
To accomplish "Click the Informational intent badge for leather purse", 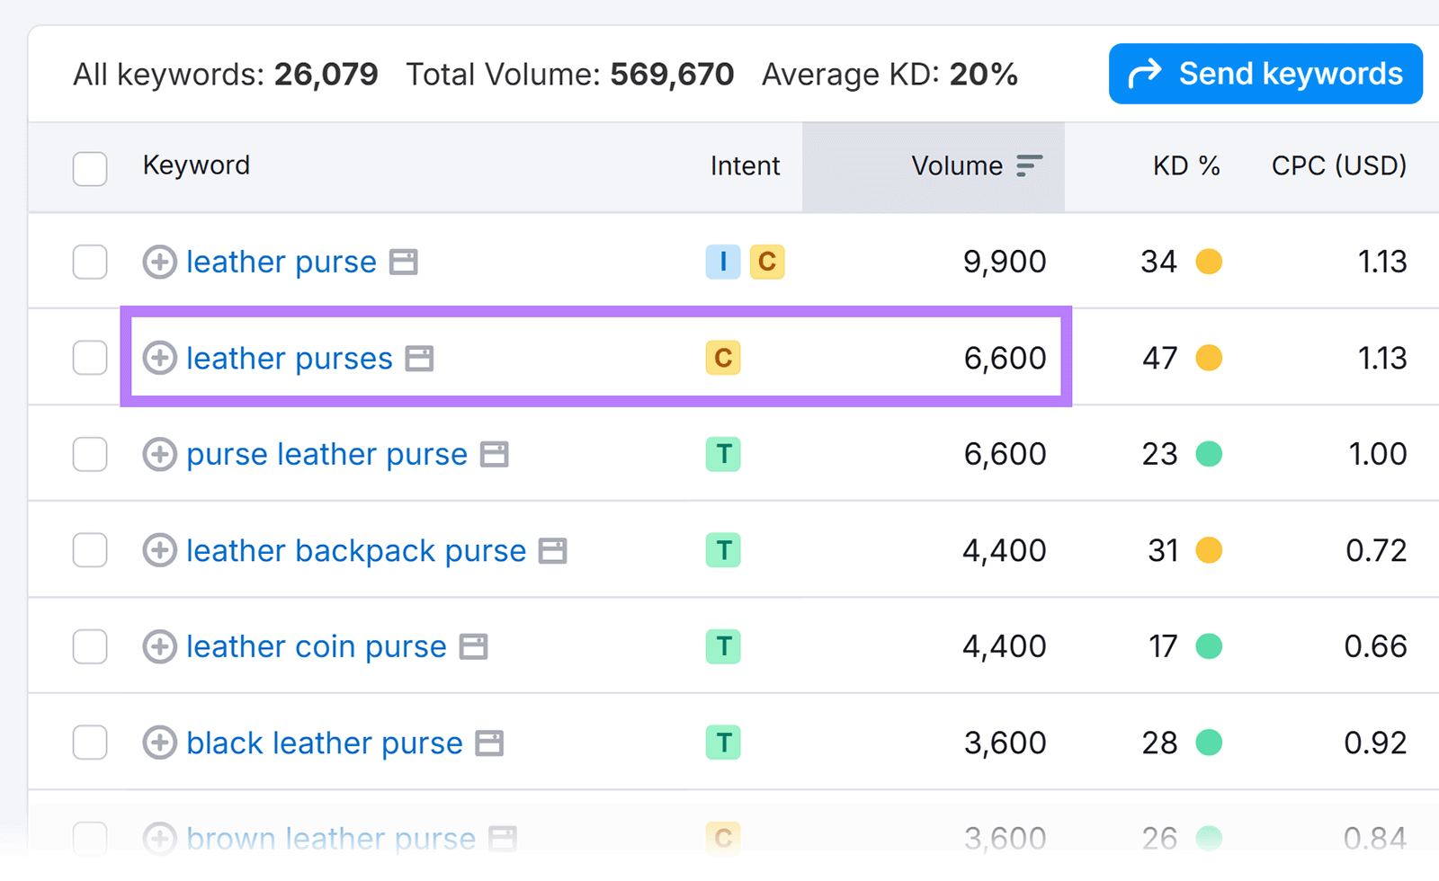I will [x=723, y=262].
